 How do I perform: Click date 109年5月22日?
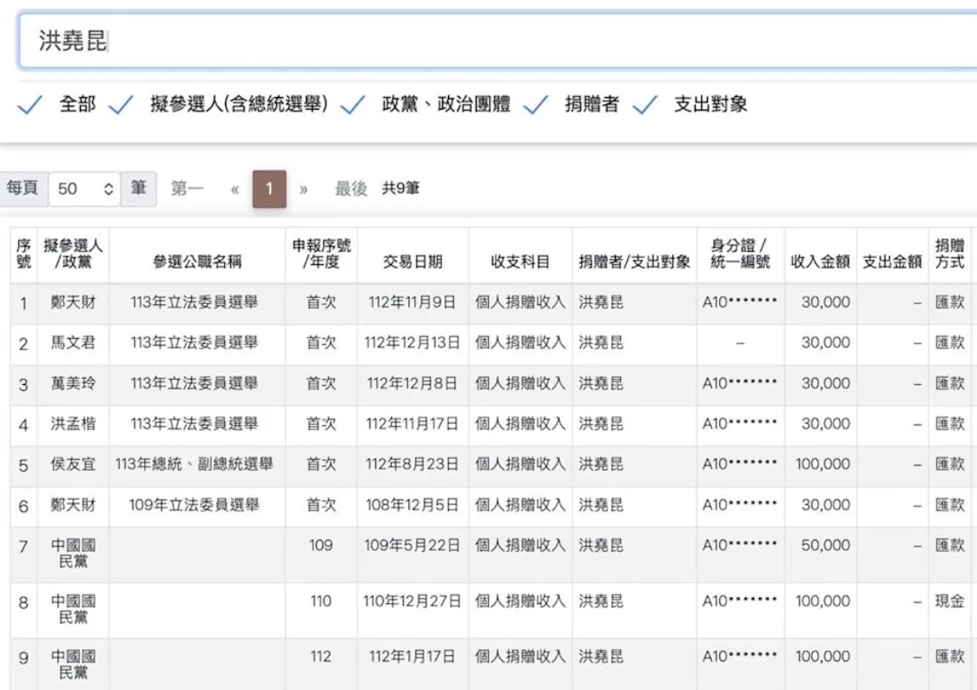point(412,546)
